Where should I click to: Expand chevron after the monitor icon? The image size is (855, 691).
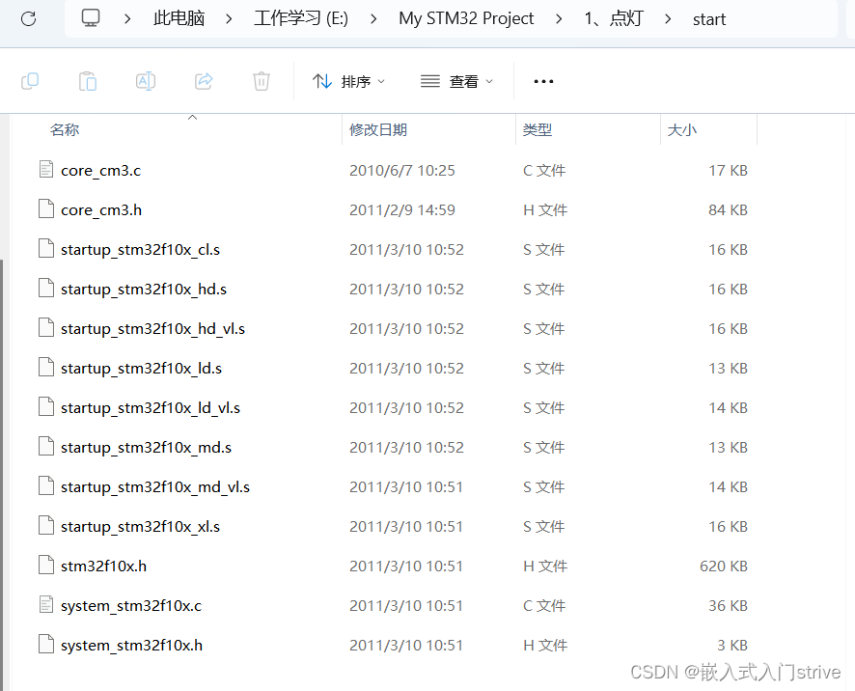coord(127,19)
